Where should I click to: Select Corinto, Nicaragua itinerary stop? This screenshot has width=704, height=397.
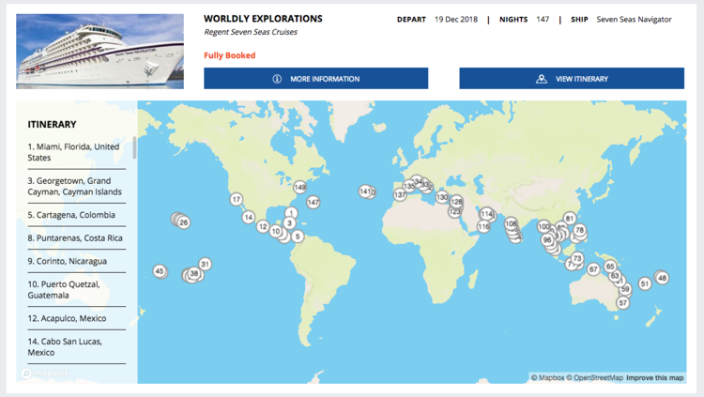(x=76, y=261)
